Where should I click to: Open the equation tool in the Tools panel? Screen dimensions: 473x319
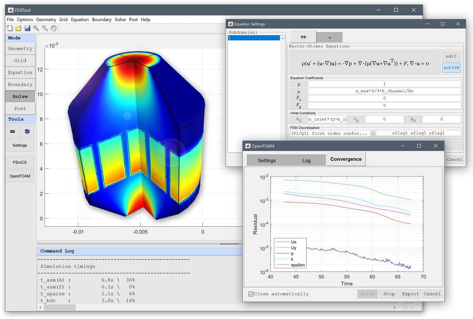(12, 131)
